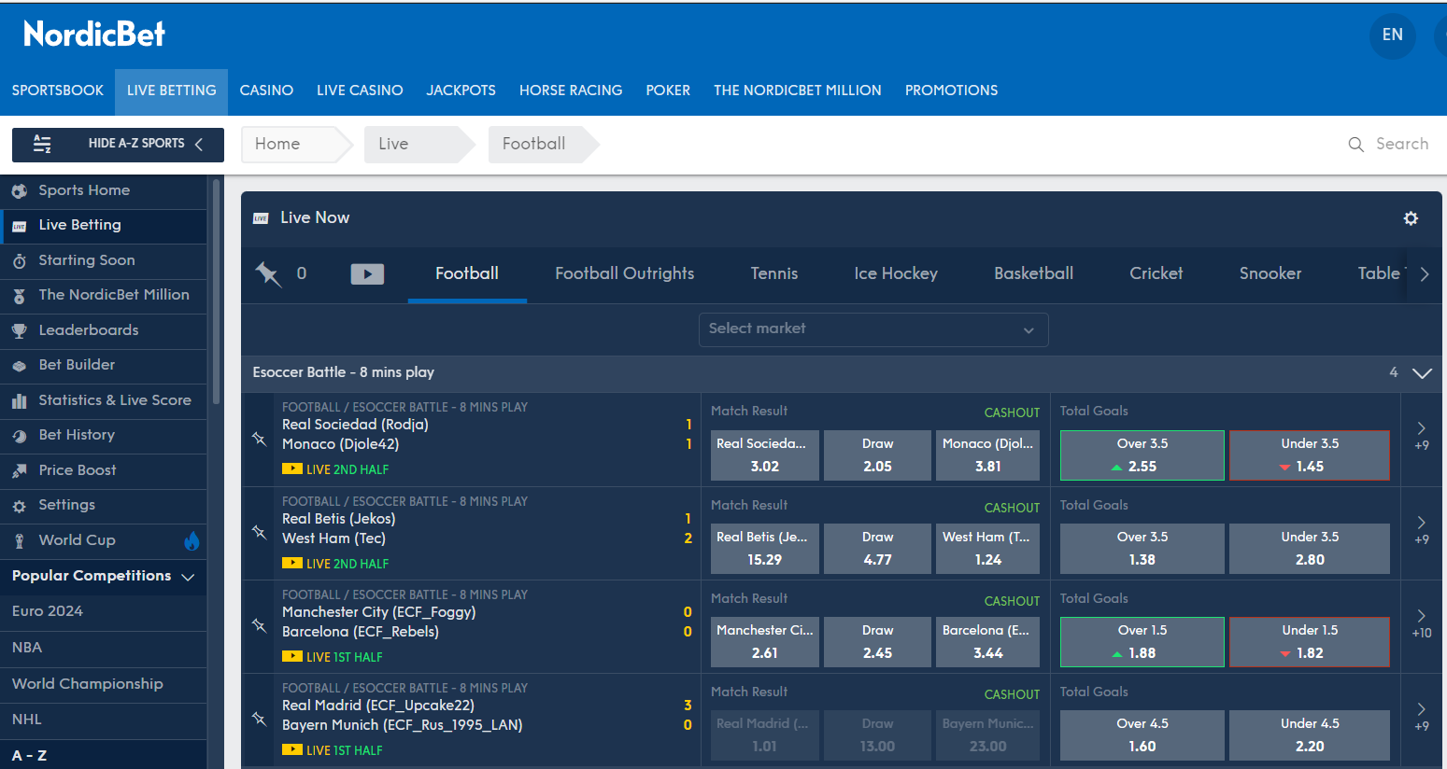Click the Live Now panel icon
This screenshot has height=769, width=1447.
coord(261,218)
